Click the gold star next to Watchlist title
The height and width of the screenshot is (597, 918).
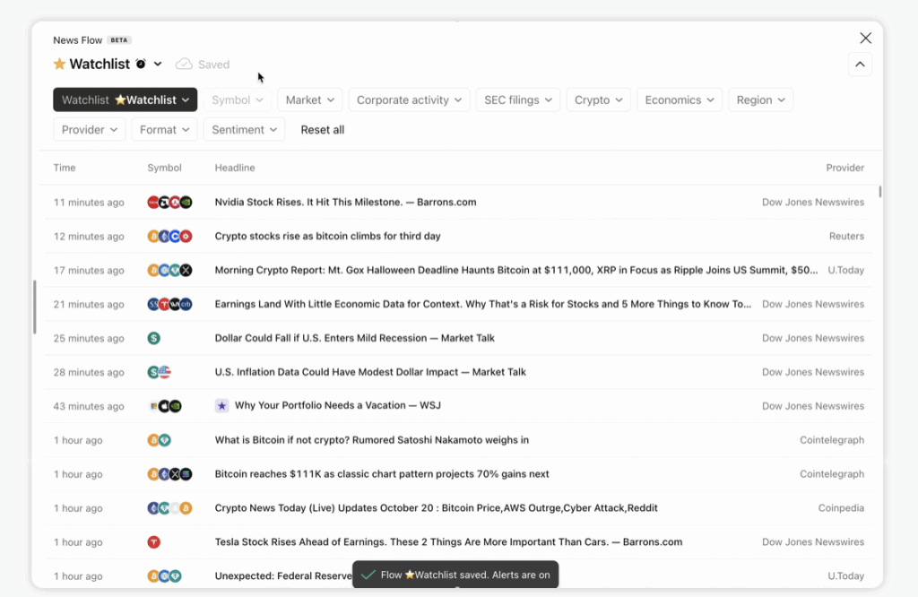[59, 65]
